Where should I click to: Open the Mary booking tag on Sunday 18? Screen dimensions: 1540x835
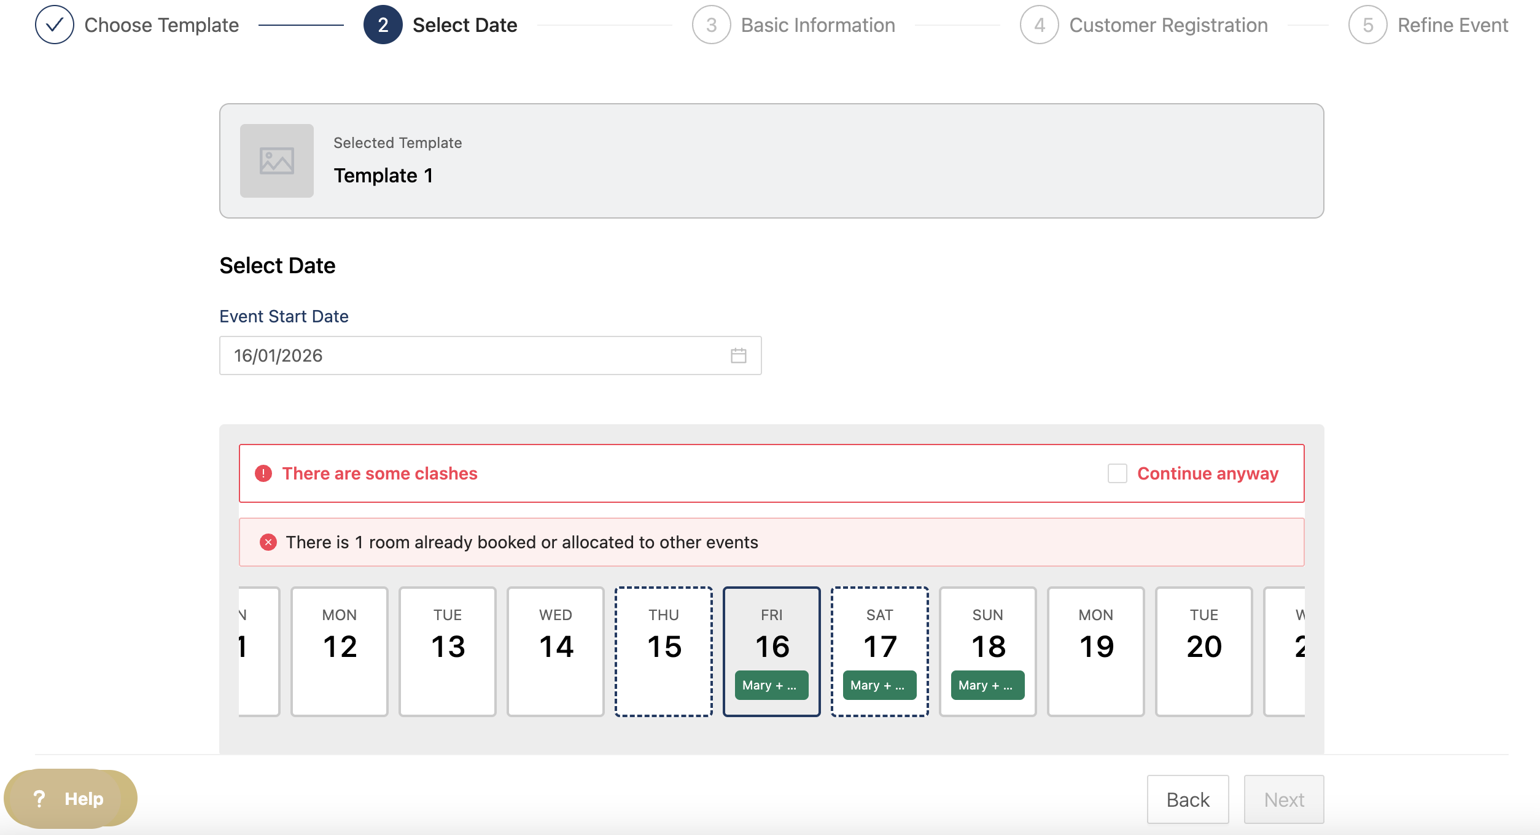click(987, 685)
